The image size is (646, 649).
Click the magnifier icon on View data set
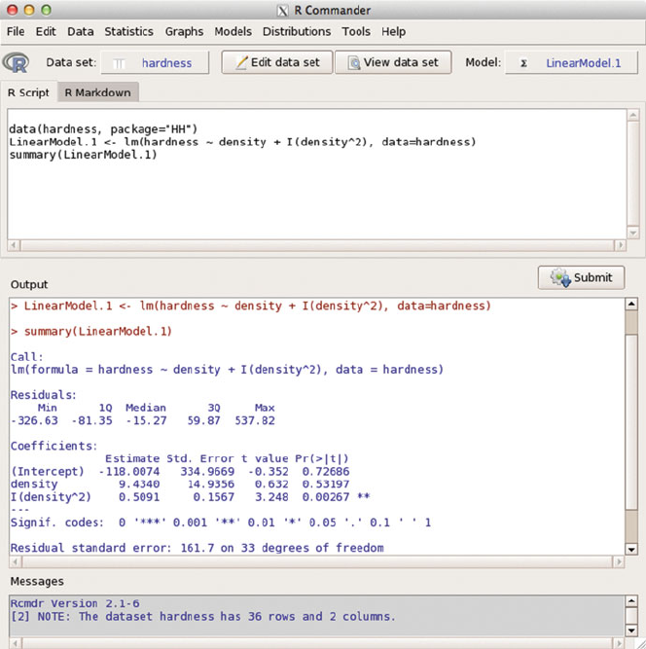354,63
